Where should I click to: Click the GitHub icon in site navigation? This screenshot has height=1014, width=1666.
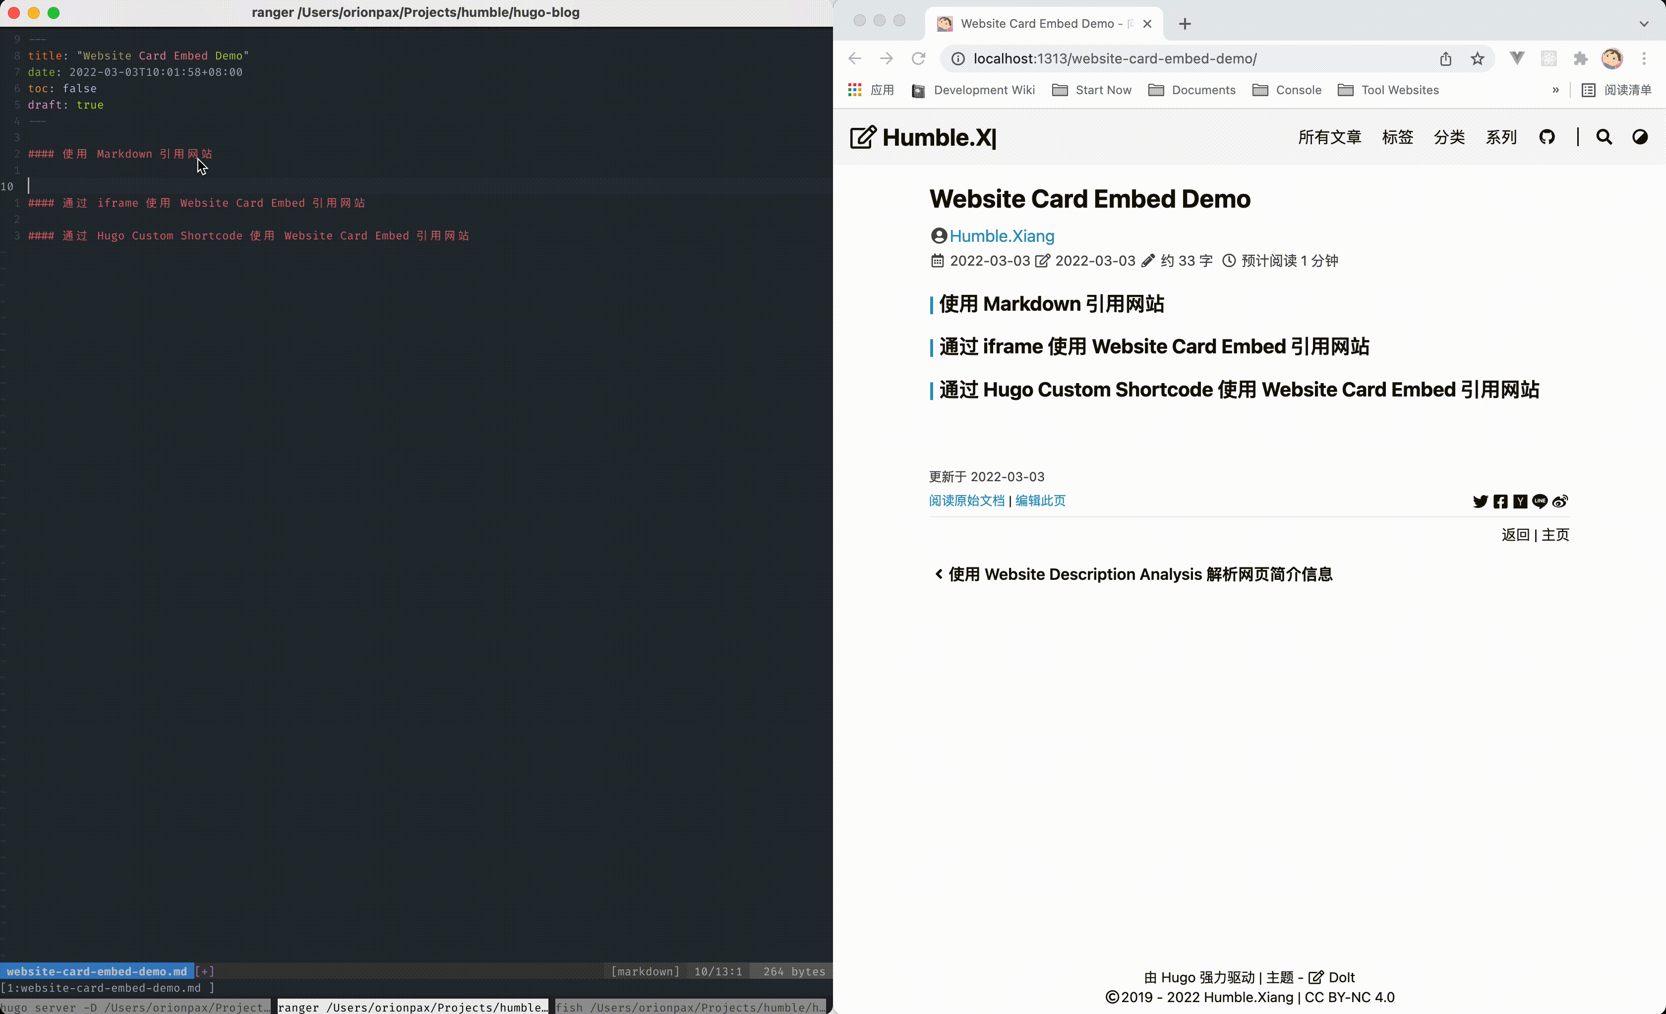(x=1547, y=137)
